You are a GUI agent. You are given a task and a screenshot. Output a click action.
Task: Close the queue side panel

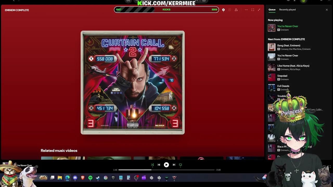click(x=327, y=10)
